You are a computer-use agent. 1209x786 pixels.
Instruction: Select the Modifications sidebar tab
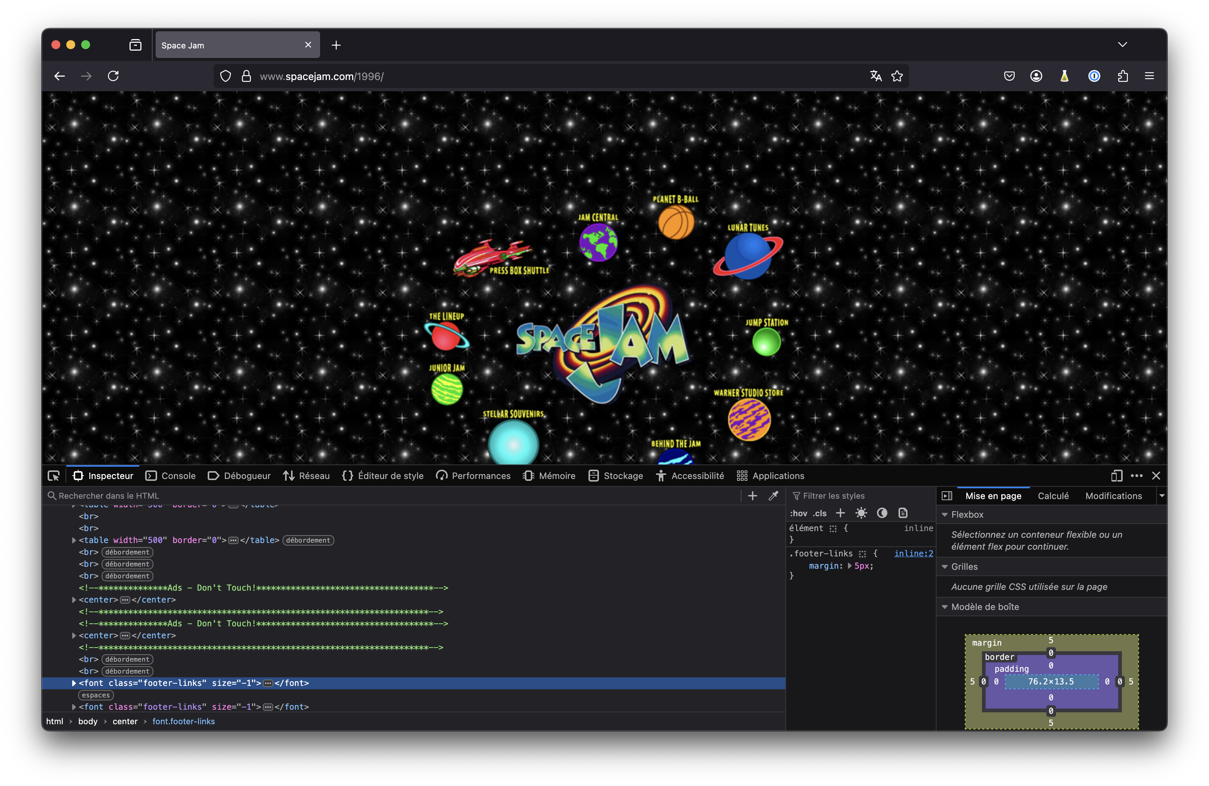coord(1113,496)
